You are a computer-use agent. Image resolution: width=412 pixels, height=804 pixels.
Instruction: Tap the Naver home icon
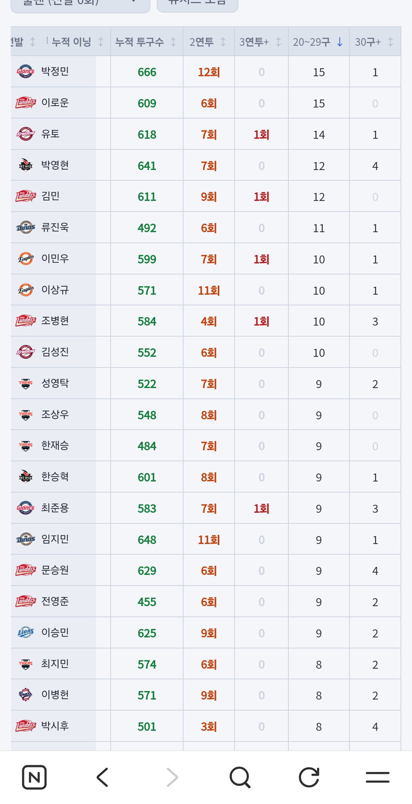[34, 777]
